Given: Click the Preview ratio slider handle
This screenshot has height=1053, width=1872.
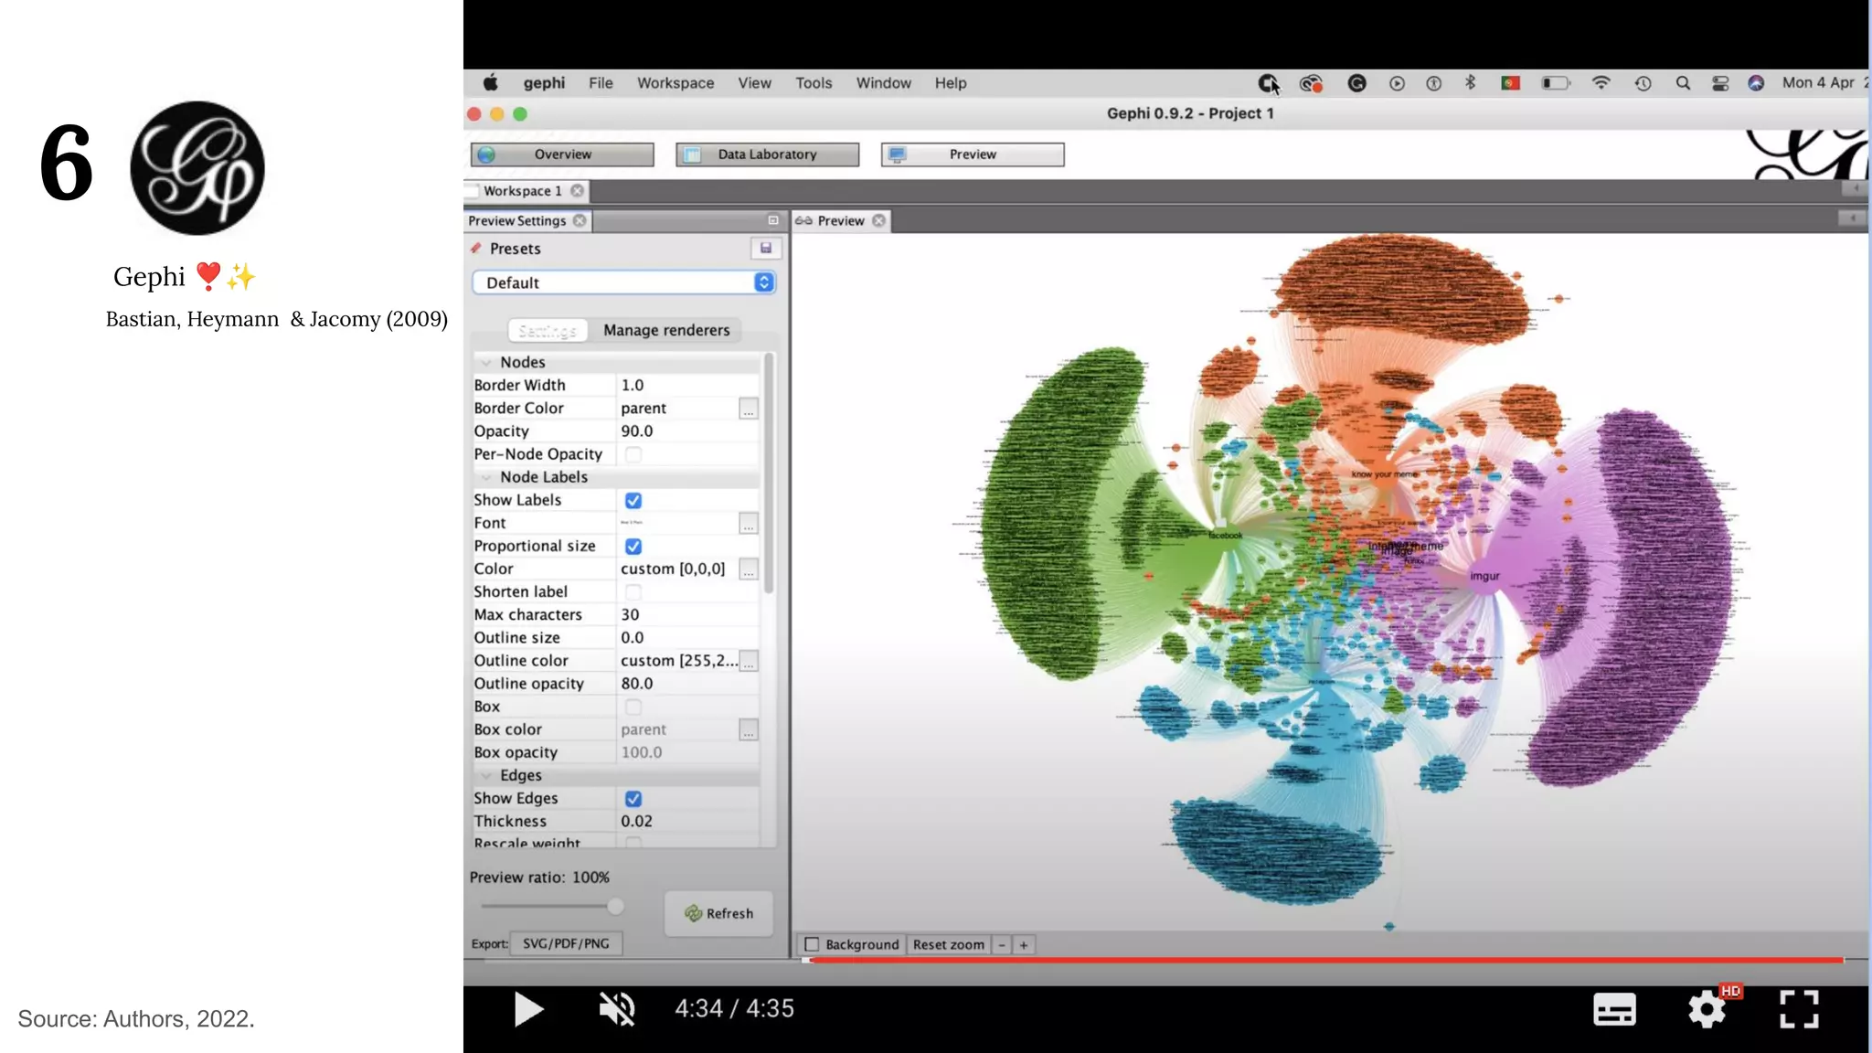Looking at the screenshot, I should [615, 906].
